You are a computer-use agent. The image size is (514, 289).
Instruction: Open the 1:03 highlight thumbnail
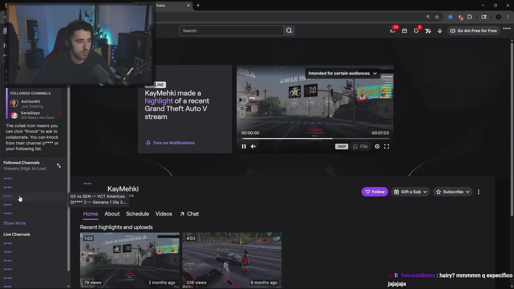tap(130, 261)
